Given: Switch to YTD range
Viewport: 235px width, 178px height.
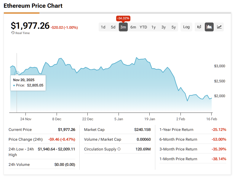Looking at the screenshot, I should pyautogui.click(x=143, y=27).
